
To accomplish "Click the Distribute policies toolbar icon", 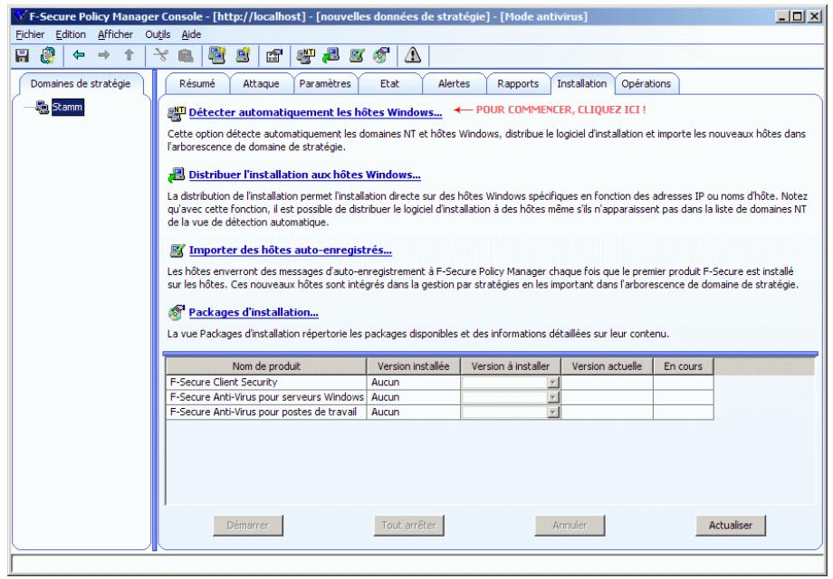I will coord(48,55).
